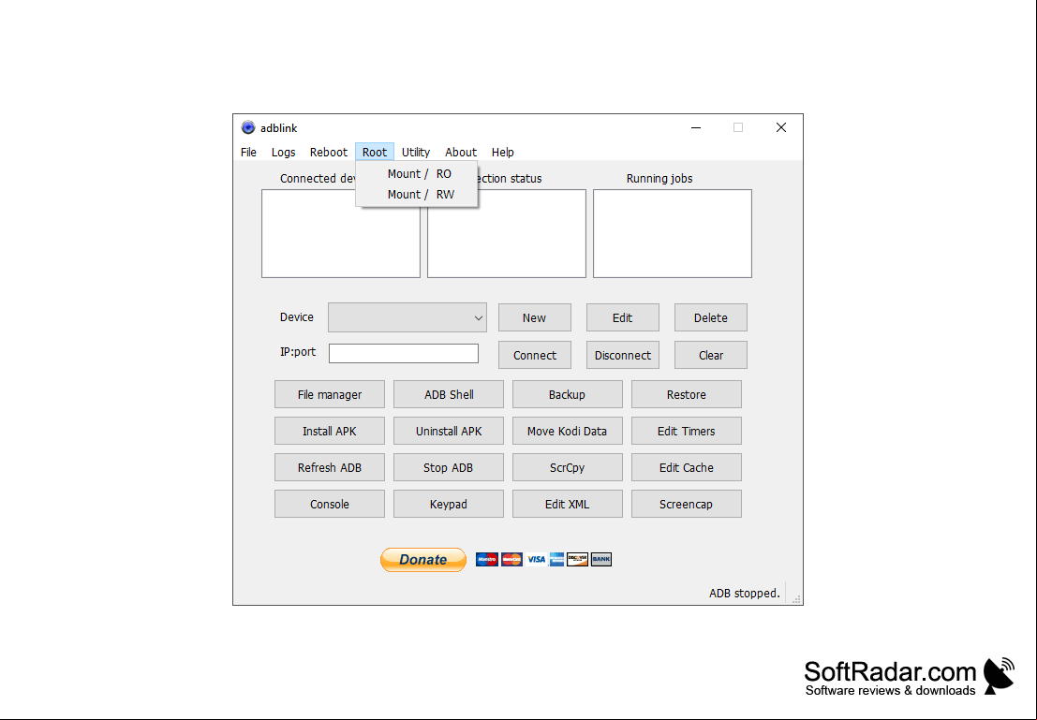The width and height of the screenshot is (1037, 720).
Task: Close the open Root menu
Action: [375, 152]
